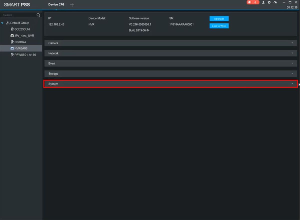Click the arrow on System row
Screen dimensions: 300x220
(x=292, y=84)
